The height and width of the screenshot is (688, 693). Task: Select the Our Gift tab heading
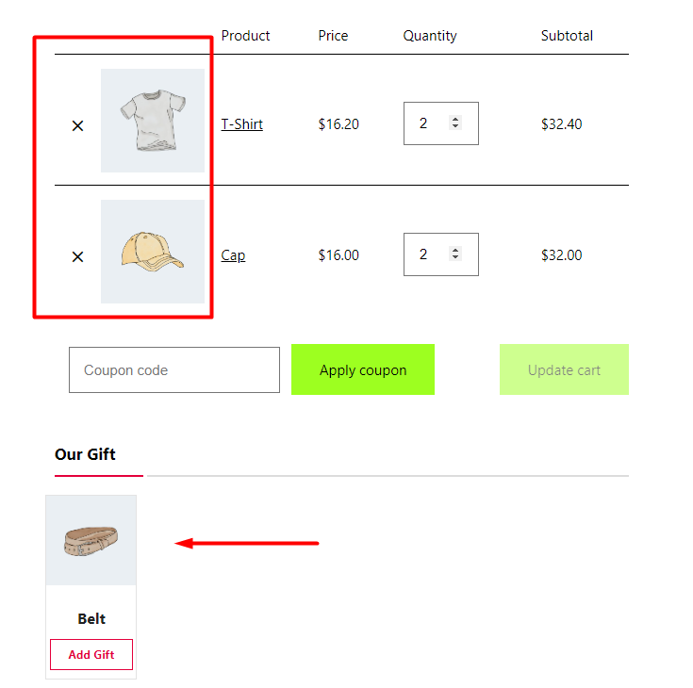point(85,454)
